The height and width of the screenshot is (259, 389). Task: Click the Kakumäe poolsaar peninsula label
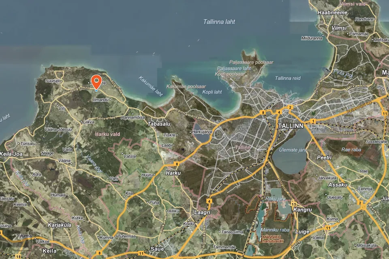pyautogui.click(x=186, y=87)
